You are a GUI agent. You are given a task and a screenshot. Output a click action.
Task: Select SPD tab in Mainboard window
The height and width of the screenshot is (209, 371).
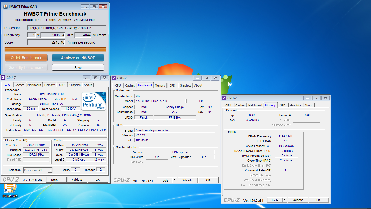coord(172,85)
